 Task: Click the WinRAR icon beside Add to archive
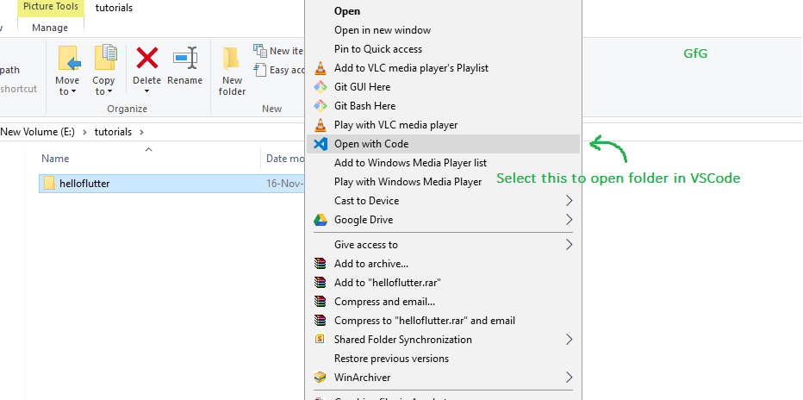pos(320,264)
